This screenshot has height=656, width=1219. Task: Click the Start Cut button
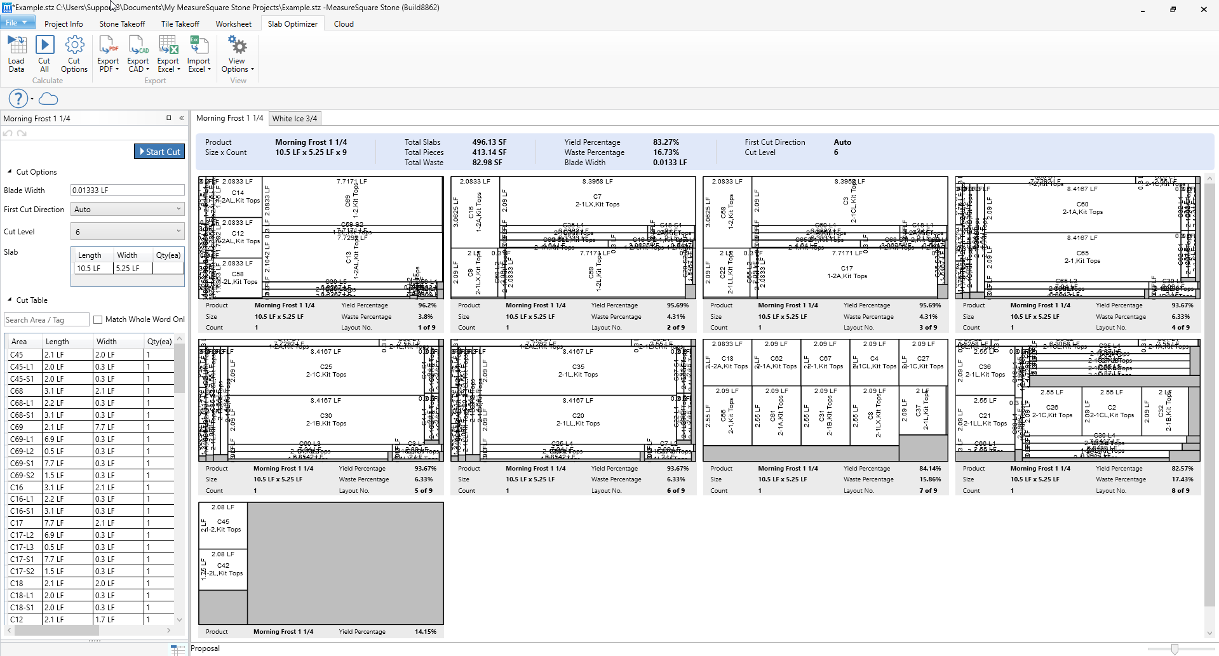pos(159,152)
